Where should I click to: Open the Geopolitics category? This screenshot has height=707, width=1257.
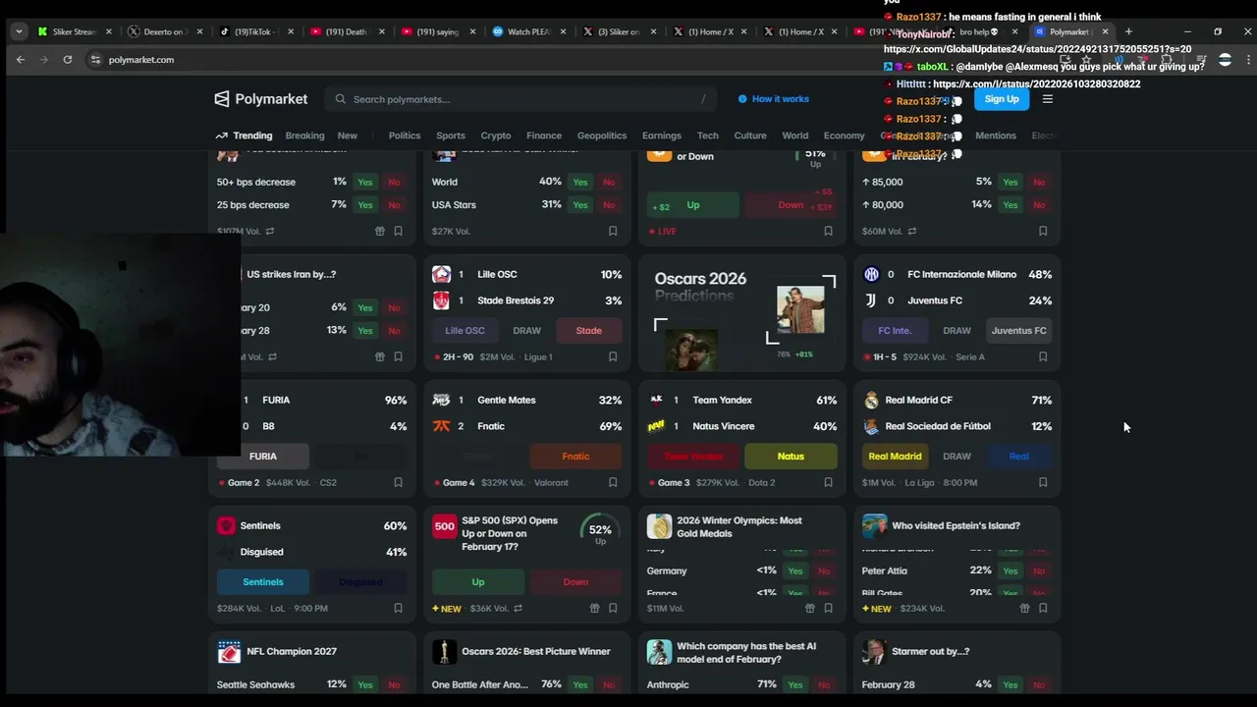(x=602, y=136)
